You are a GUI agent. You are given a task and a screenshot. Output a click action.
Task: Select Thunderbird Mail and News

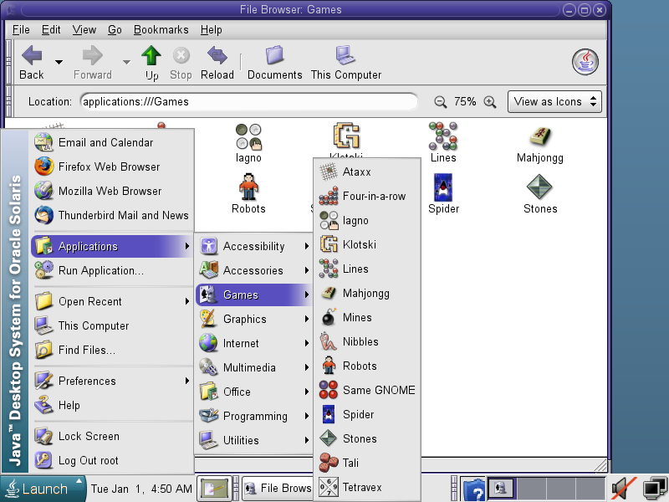pos(112,215)
